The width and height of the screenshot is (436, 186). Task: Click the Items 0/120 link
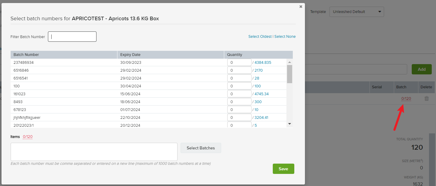(x=28, y=136)
